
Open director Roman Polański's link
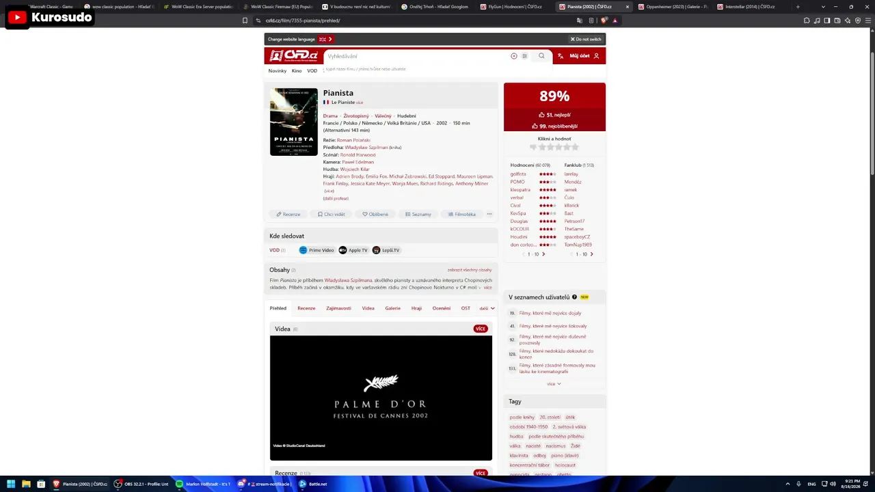coord(353,140)
